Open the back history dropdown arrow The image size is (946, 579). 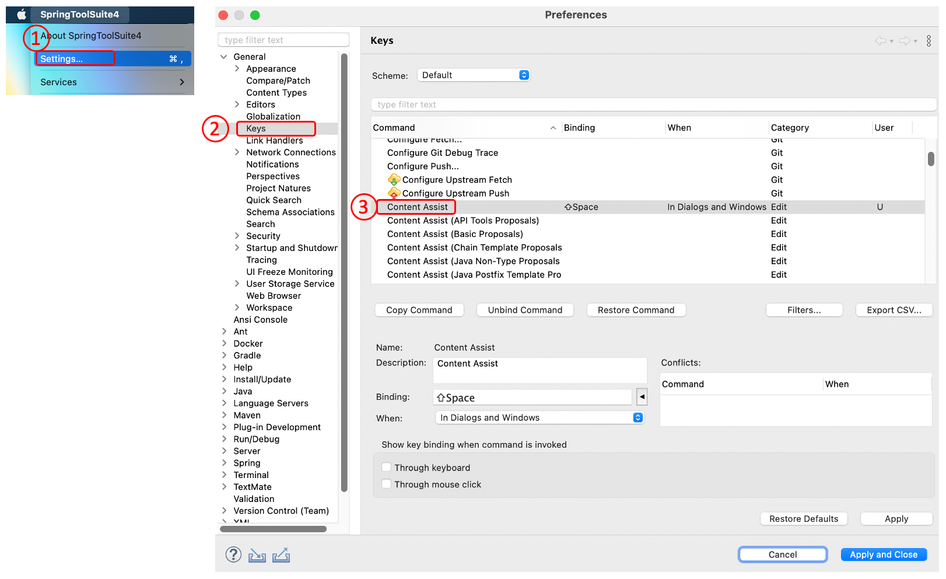pyautogui.click(x=891, y=41)
